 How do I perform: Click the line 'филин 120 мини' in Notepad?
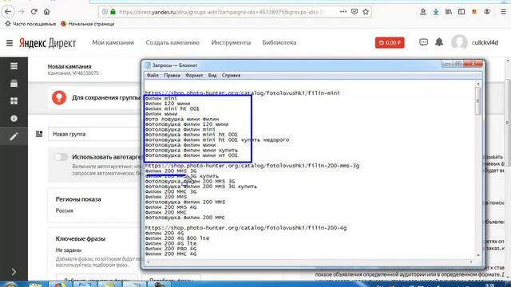pyautogui.click(x=168, y=104)
